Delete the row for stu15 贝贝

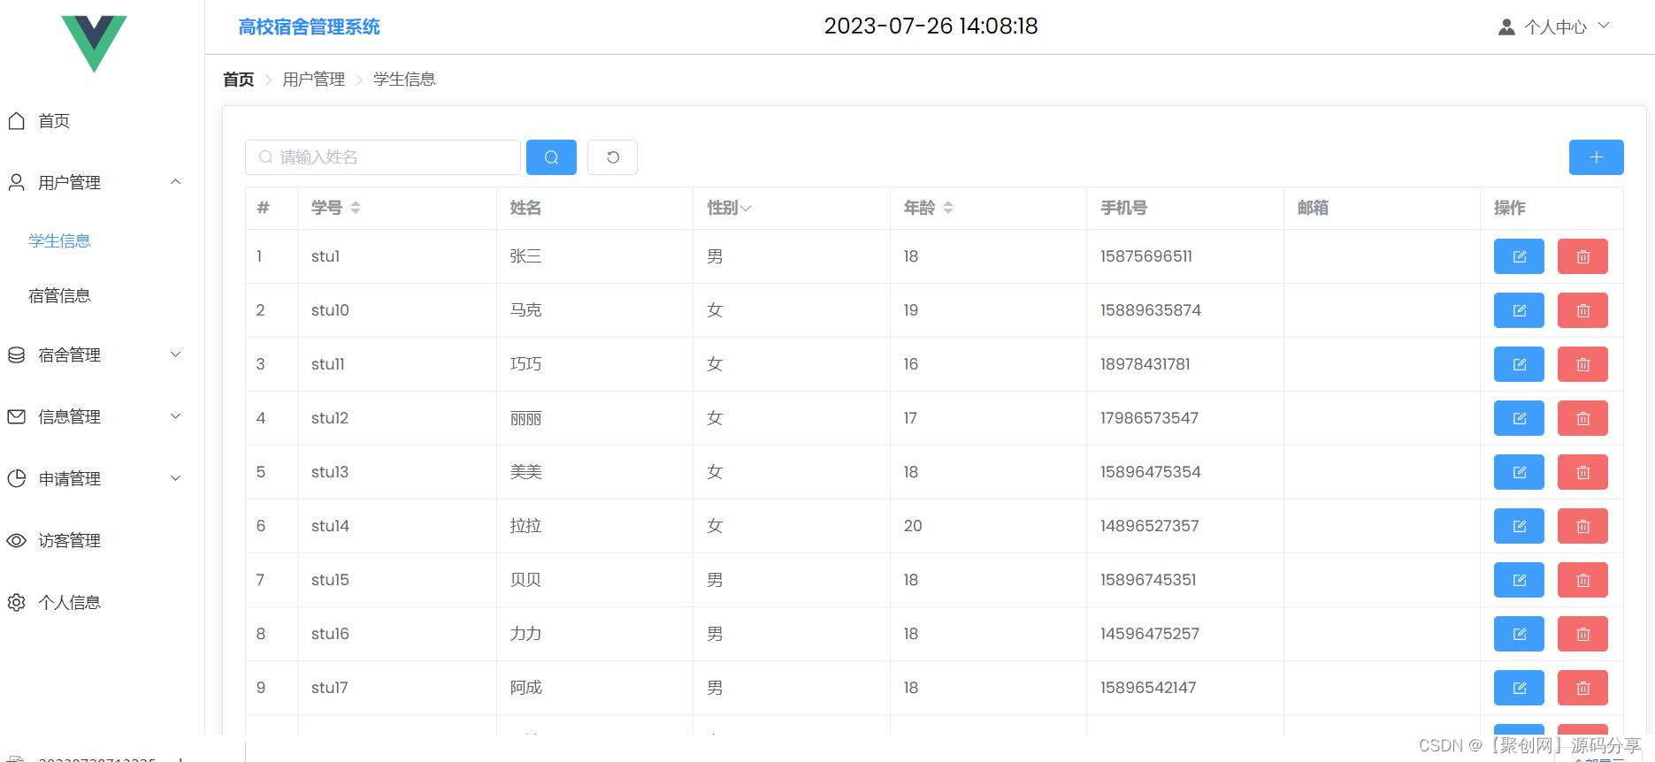click(x=1582, y=580)
